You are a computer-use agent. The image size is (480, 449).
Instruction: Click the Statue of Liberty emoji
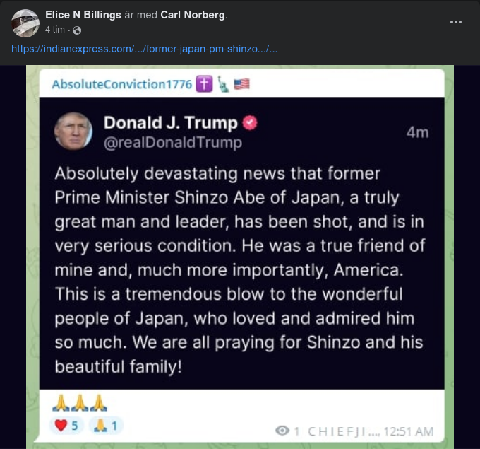click(x=222, y=84)
